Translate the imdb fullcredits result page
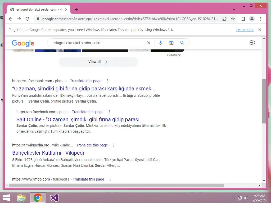 tap(88, 179)
